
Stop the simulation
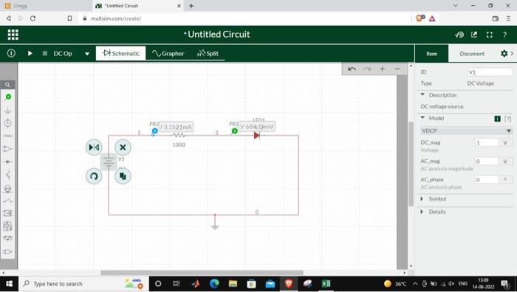pos(45,53)
